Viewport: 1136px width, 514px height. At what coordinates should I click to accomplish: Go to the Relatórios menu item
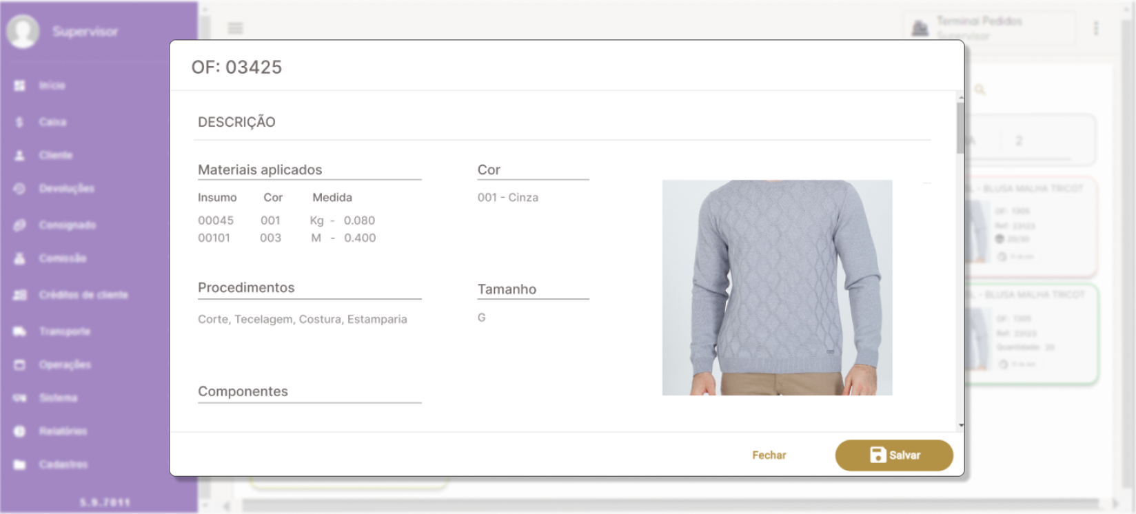point(63,431)
